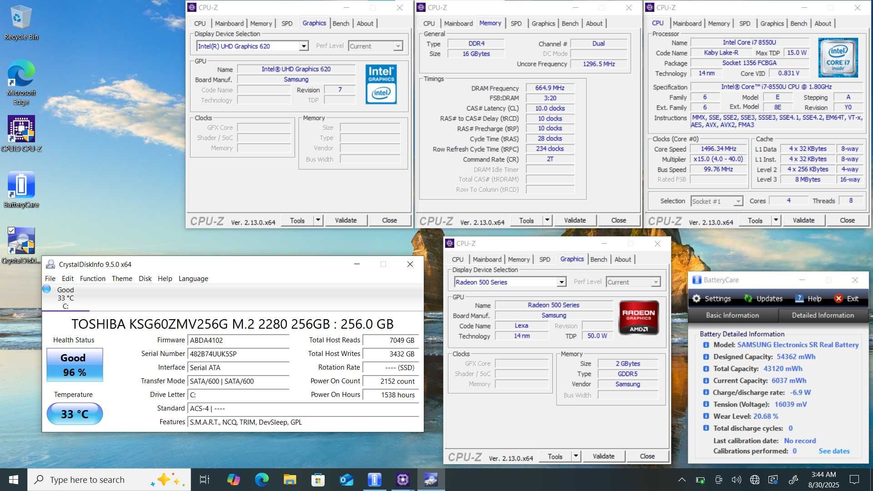873x491 pixels.
Task: Open CrystalDiskInfo desktop shortcut
Action: tap(21, 245)
